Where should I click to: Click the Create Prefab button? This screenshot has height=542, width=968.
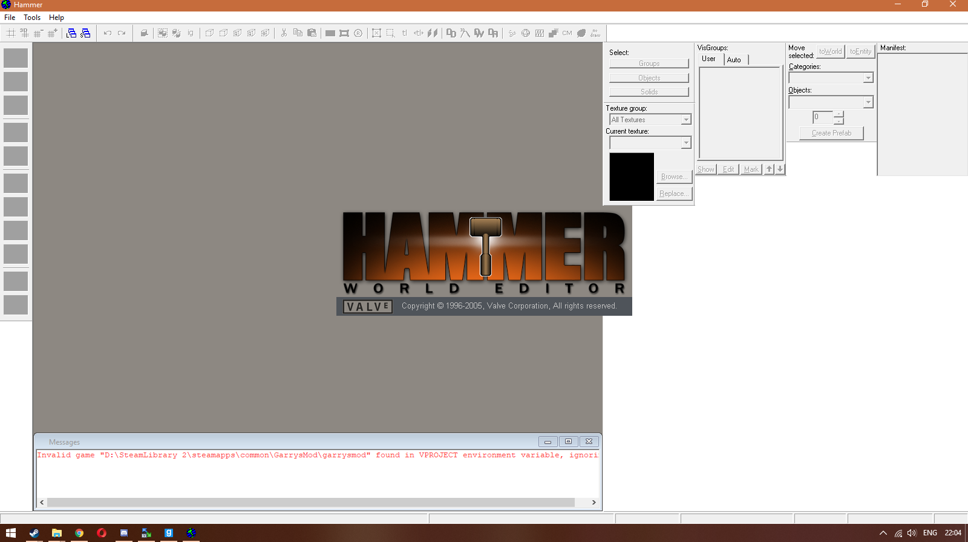tap(831, 133)
